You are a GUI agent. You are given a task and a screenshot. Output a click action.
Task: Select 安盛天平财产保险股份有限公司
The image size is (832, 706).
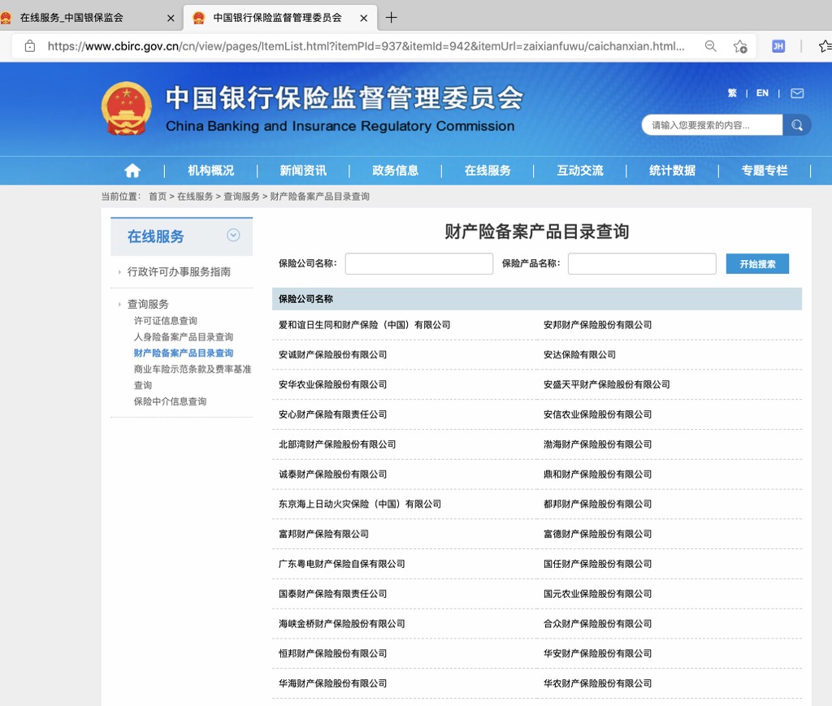point(606,384)
